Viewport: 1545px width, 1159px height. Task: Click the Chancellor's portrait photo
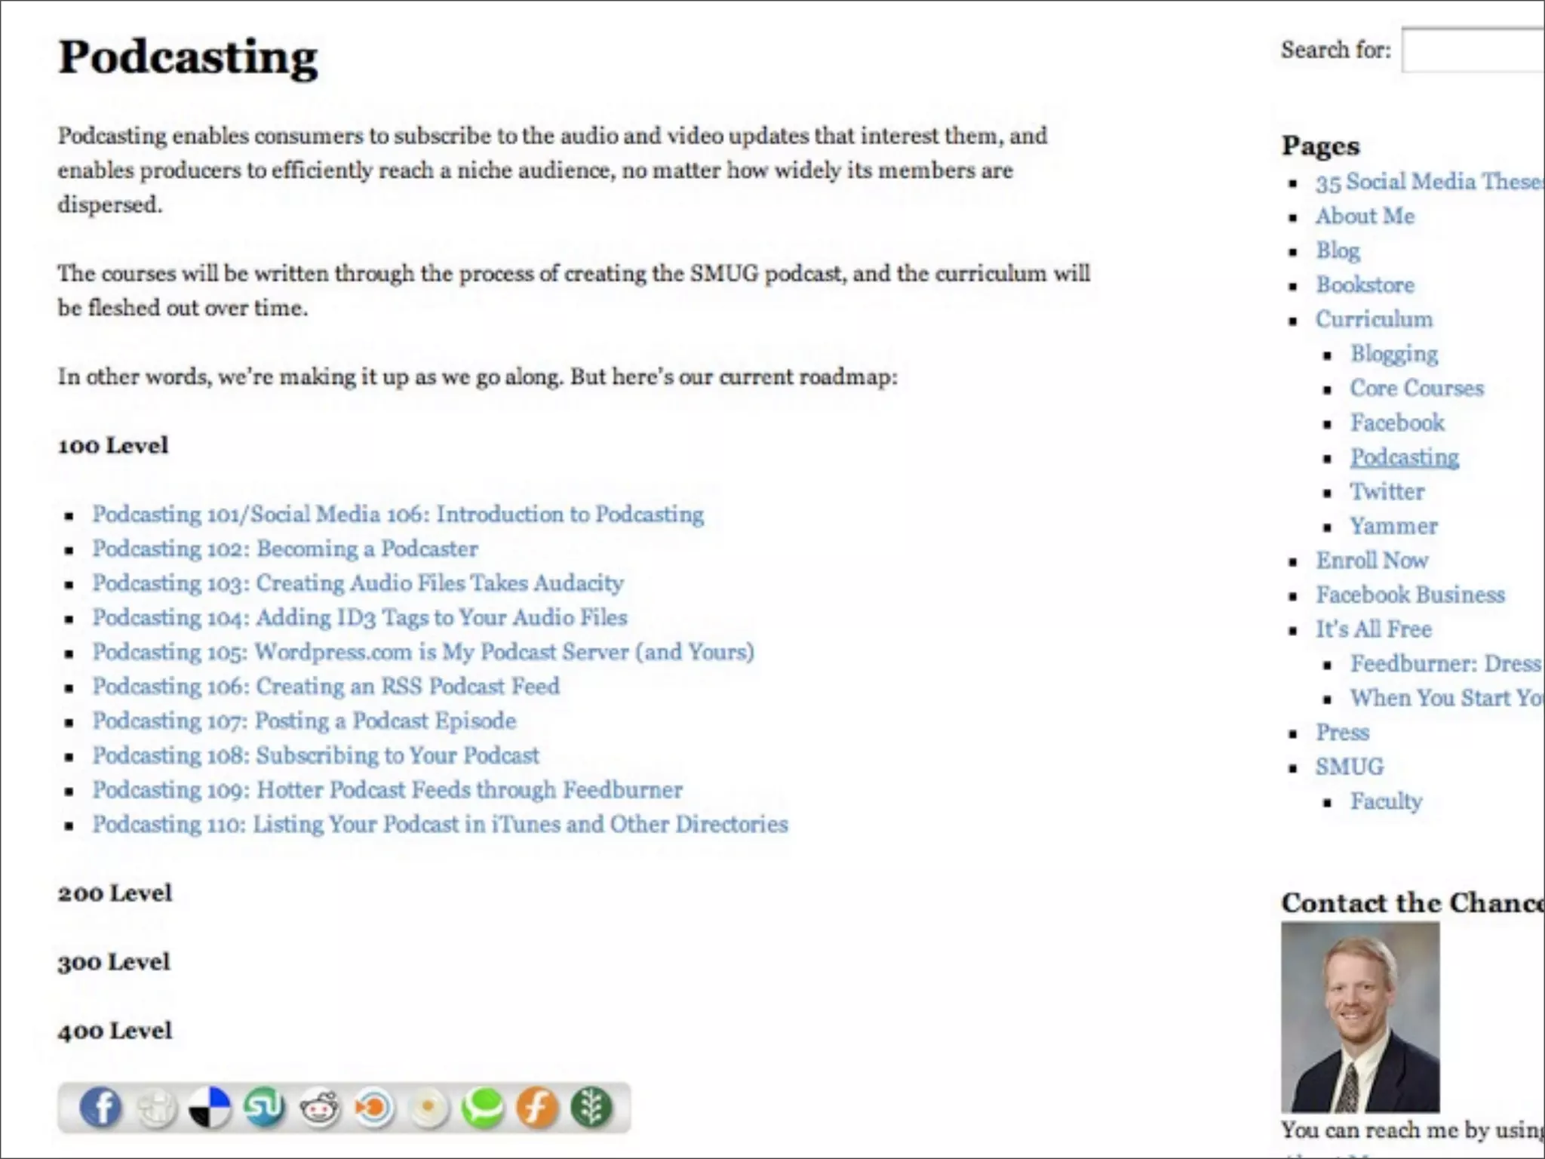[x=1359, y=1016]
